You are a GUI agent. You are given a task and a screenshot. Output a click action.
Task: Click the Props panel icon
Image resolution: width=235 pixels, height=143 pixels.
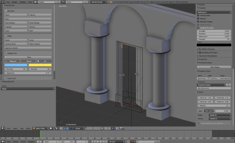click(6, 36)
